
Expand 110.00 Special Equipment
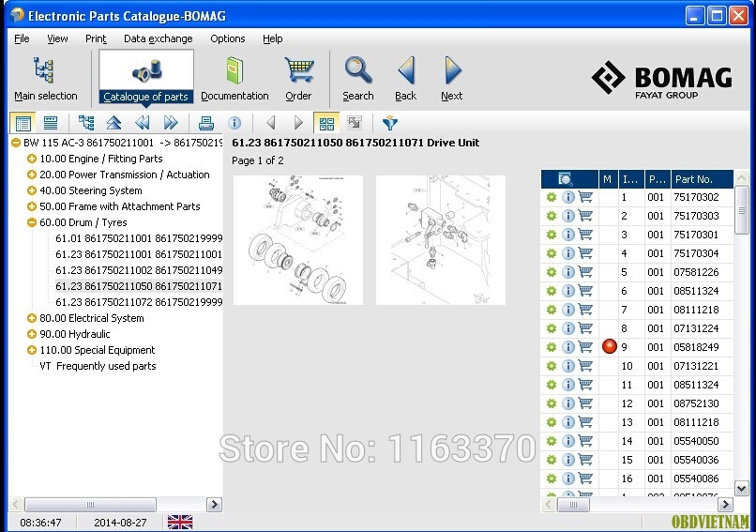coord(32,350)
